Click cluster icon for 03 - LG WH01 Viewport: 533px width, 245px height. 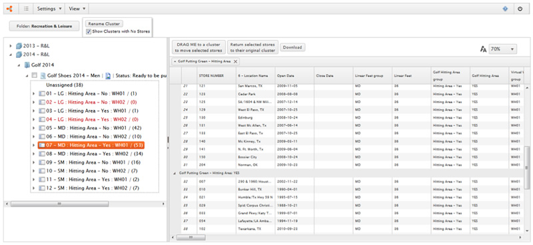click(41, 111)
